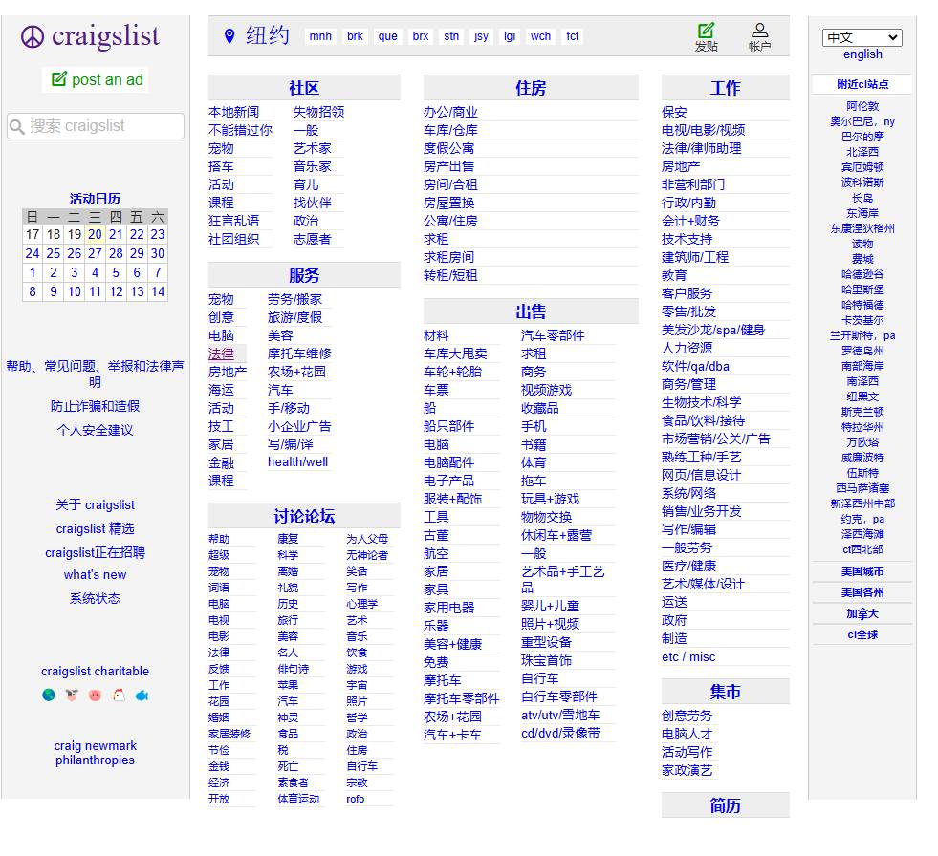
Task: Select the mnh area tab
Action: coord(320,36)
